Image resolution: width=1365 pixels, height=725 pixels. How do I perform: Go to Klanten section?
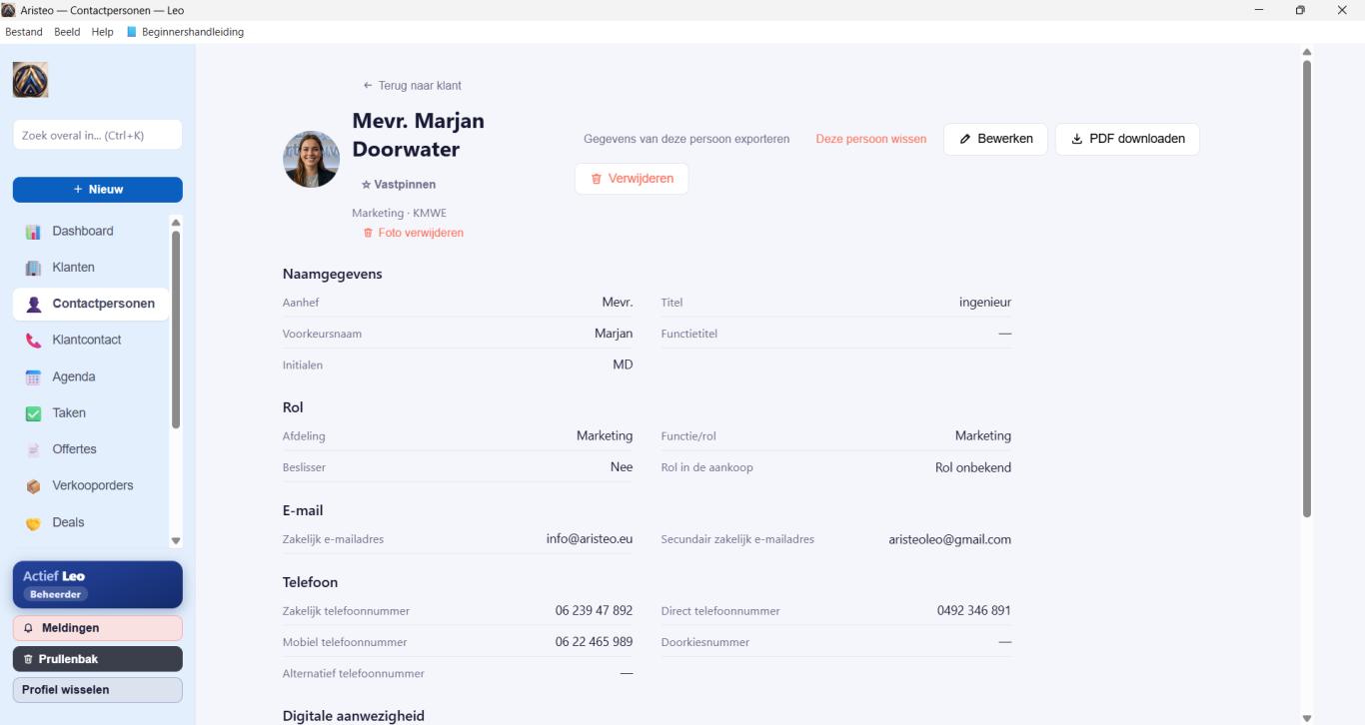(x=91, y=268)
